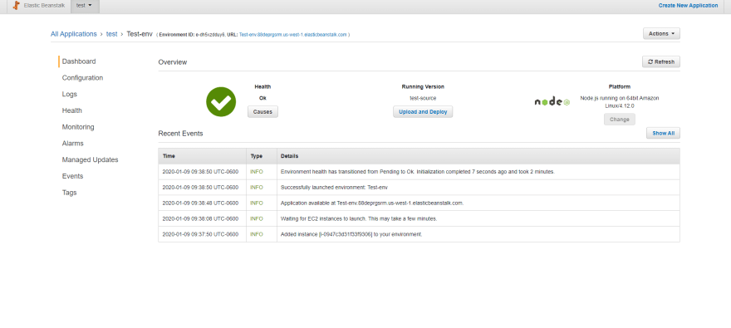The height and width of the screenshot is (328, 731).
Task: Click the Elastic Beanstalk header text
Action: click(44, 6)
